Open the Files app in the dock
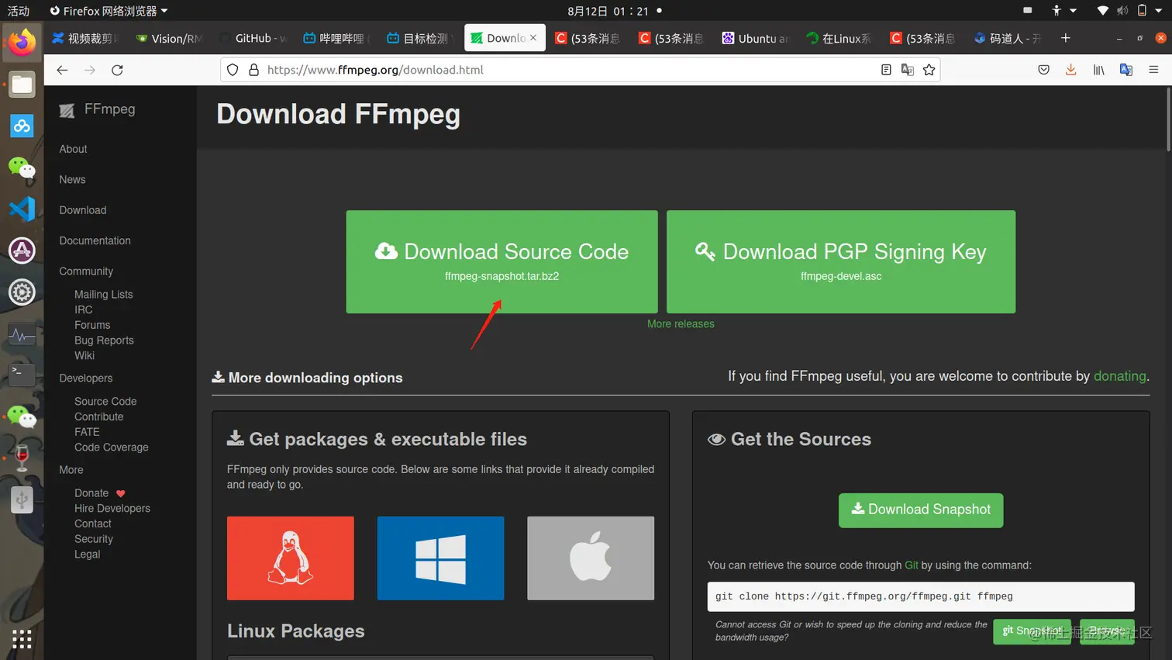Viewport: 1172px width, 660px height. pos(22,85)
